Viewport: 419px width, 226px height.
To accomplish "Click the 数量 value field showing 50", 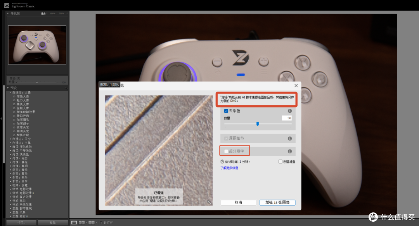I will coord(287,118).
